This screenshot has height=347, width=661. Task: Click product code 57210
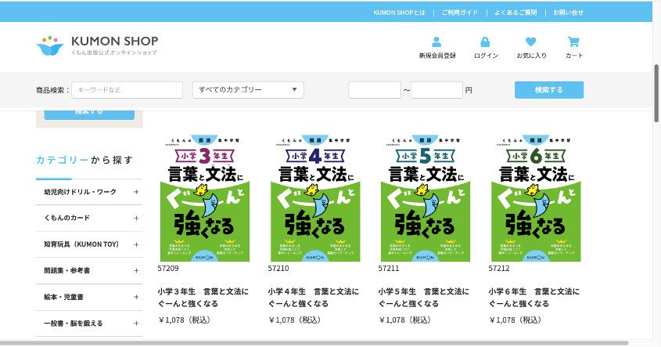278,268
